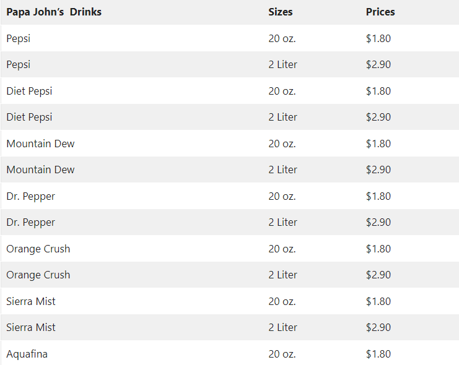Click the Papa John's Drinks column header
Screen dimensions: 459x365
click(x=54, y=12)
